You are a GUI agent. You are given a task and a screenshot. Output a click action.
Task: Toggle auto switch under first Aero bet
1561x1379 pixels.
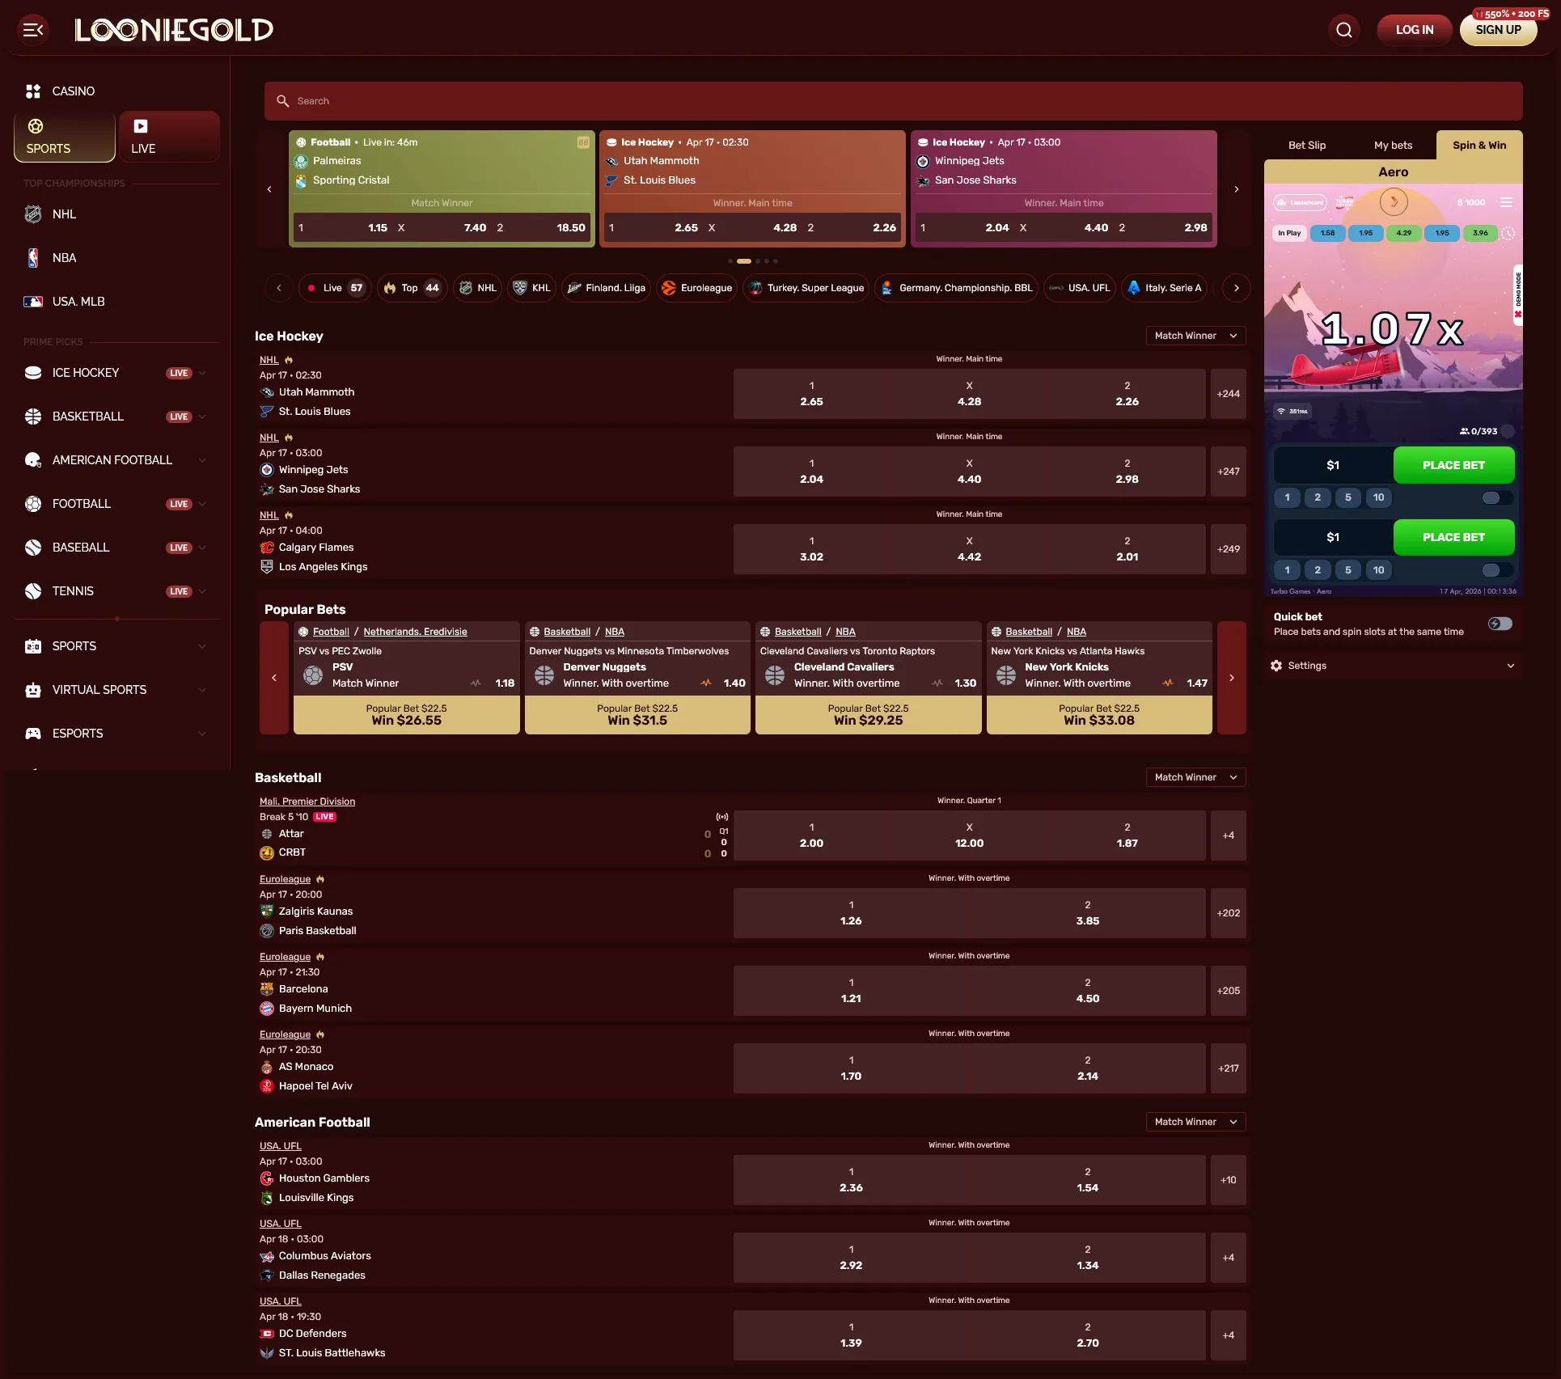(1496, 498)
